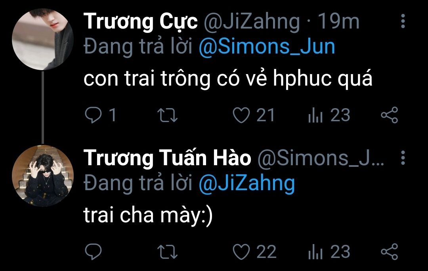Open Trương Cực's profile picture
The height and width of the screenshot is (271, 428).
point(43,38)
